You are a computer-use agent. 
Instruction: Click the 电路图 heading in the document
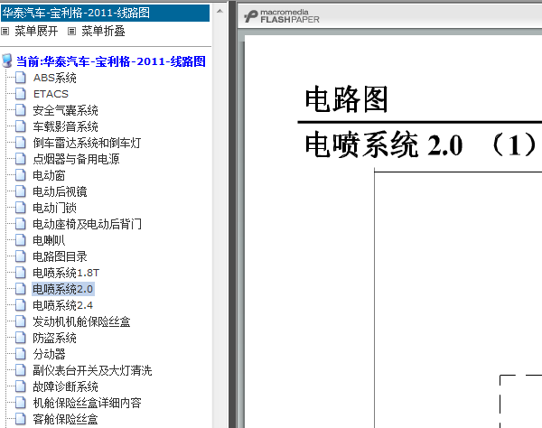pos(346,99)
